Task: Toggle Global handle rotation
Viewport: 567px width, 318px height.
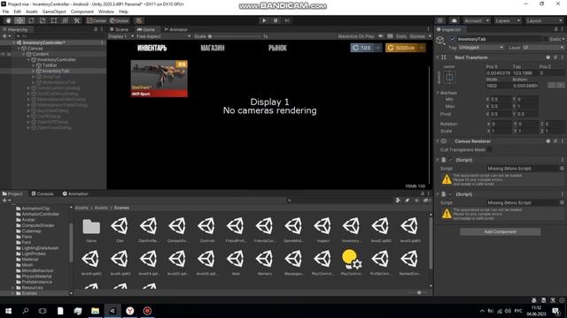Action: 120,20
